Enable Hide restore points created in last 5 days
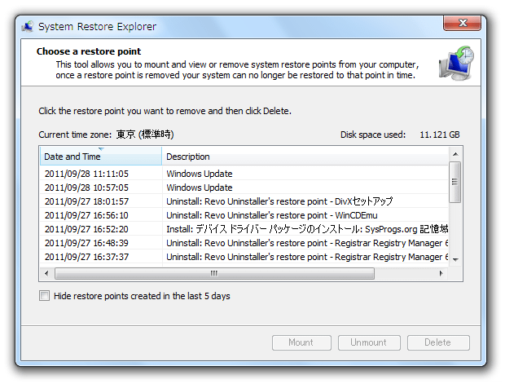The image size is (505, 384). [44, 296]
